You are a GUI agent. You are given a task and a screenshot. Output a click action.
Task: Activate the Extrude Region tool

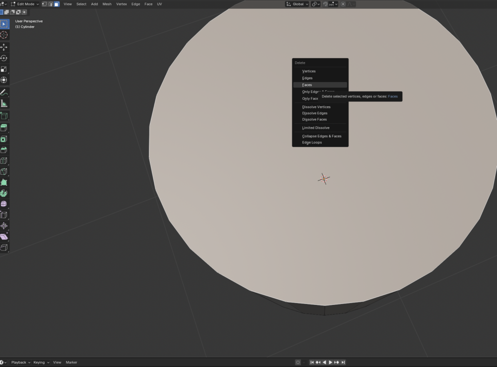(x=4, y=128)
